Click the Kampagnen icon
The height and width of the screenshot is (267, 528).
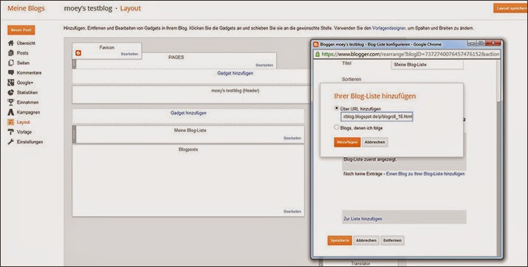(11, 112)
